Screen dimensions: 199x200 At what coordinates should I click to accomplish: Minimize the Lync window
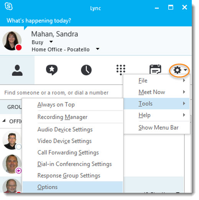pos(157,8)
